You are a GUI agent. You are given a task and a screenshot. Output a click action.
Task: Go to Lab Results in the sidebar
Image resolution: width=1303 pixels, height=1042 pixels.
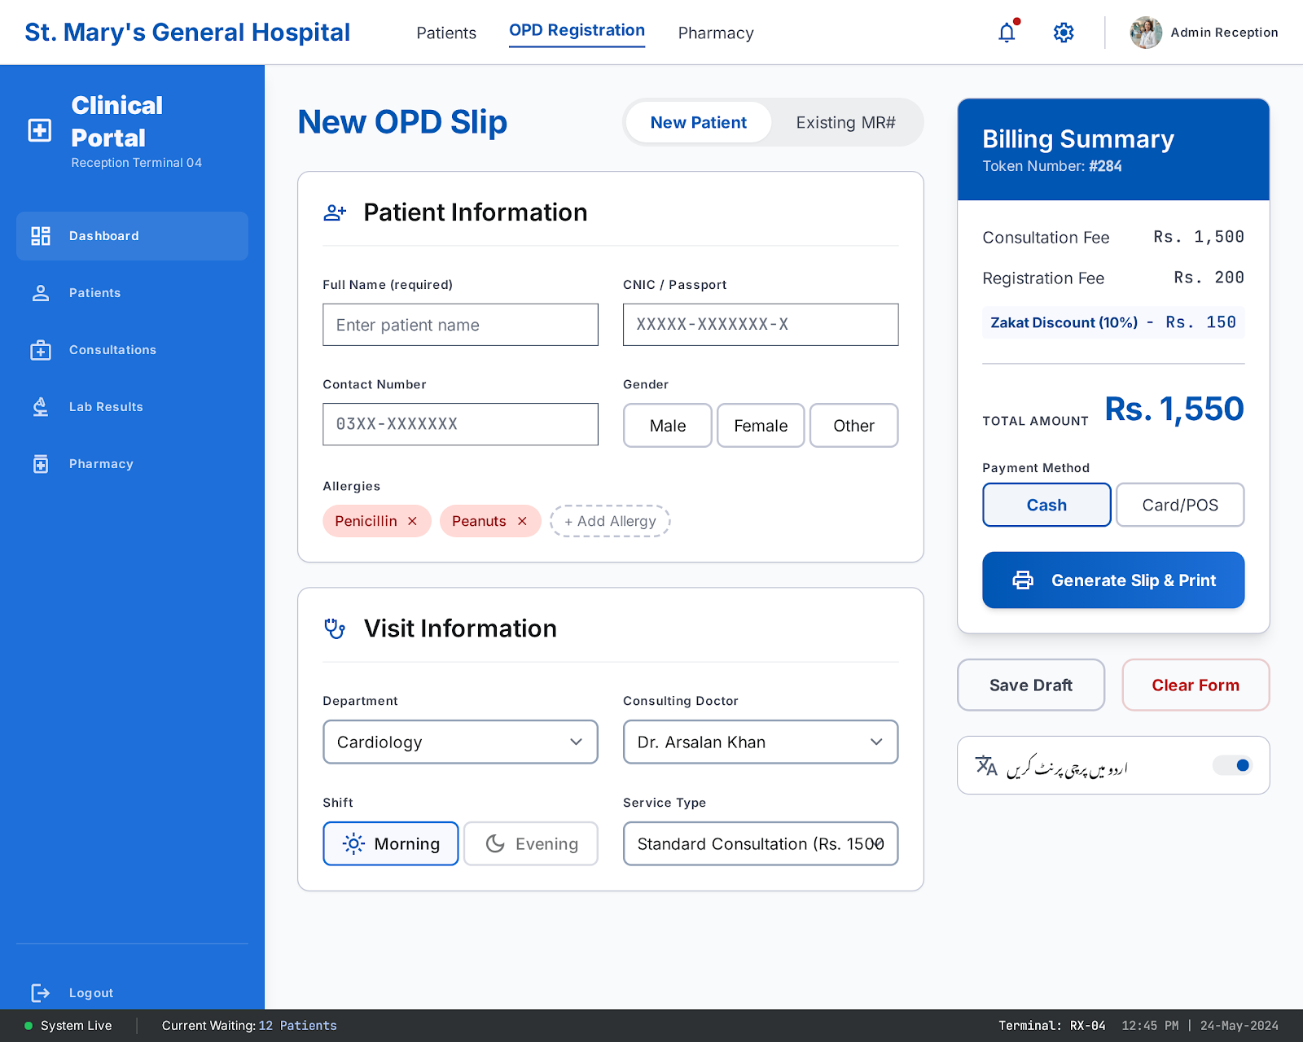click(132, 407)
